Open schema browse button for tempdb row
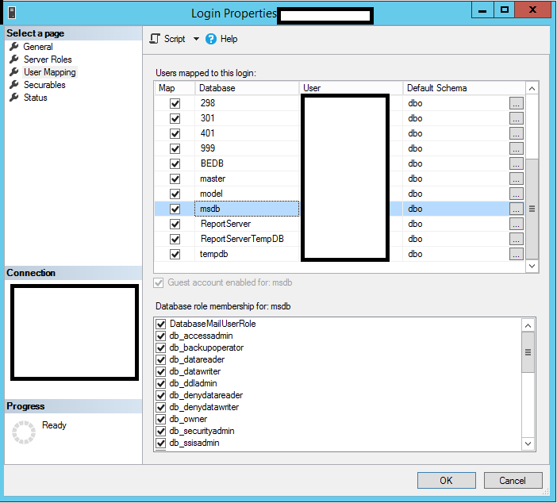Screen dimensions: 557x503 517,255
